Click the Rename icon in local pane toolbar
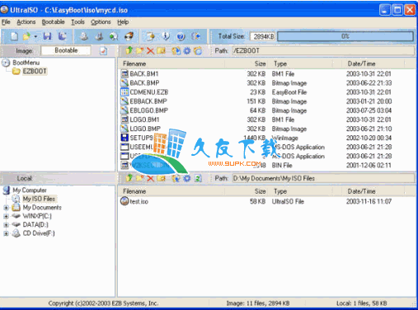The image size is (418, 310). click(161, 178)
